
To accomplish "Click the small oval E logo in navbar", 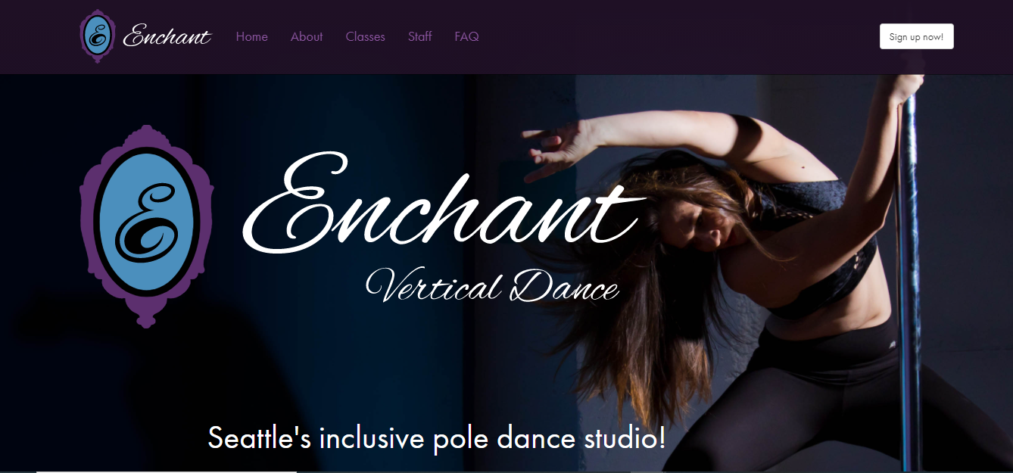I will coord(97,36).
